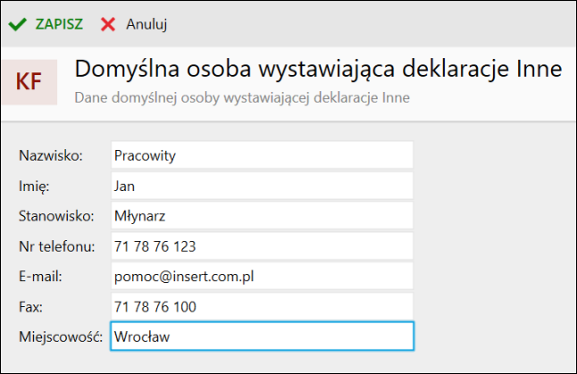Click the Stanowisko field containing Młynarz
Viewport: 577px width, 374px height.
[x=262, y=216]
